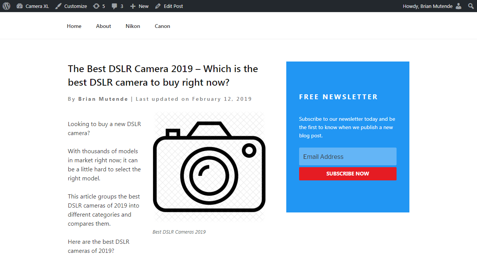This screenshot has height=260, width=477.
Task: Select the Nikon menu item
Action: (x=133, y=26)
